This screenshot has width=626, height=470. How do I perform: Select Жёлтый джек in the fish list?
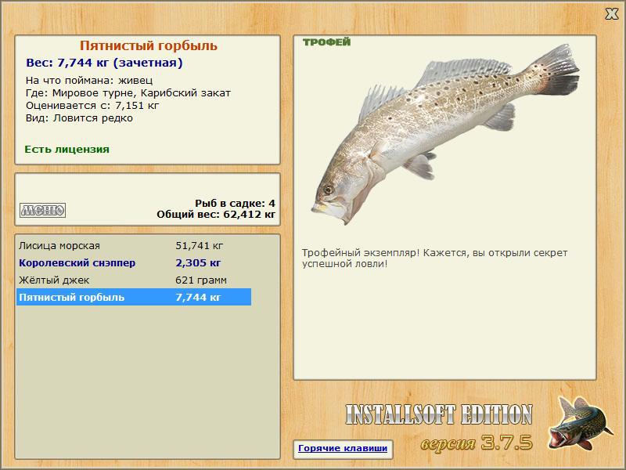[134, 280]
